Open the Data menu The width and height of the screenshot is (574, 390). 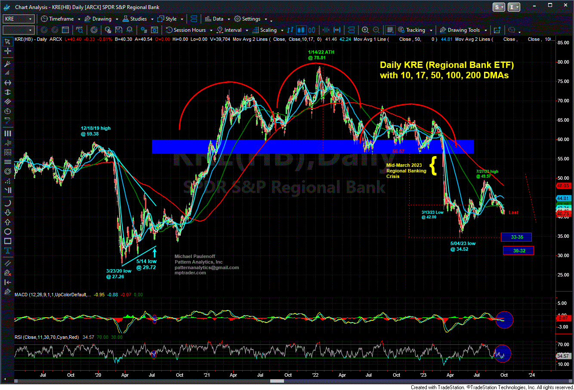(x=214, y=19)
